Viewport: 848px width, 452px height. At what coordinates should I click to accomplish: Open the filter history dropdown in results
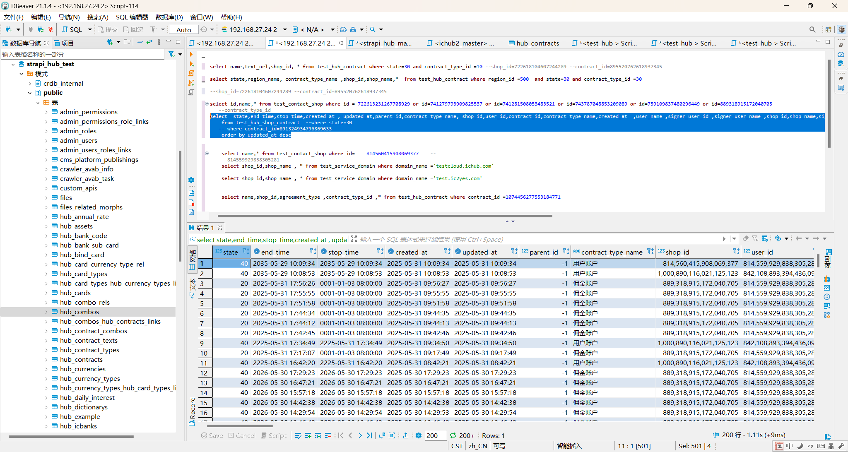[734, 239]
